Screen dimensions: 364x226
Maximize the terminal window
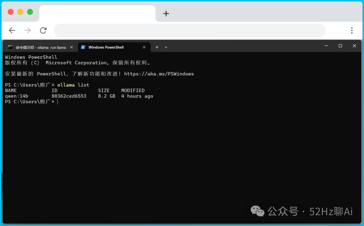tap(340, 46)
